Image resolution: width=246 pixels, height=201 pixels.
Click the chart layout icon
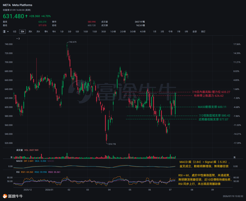click(x=4, y=32)
